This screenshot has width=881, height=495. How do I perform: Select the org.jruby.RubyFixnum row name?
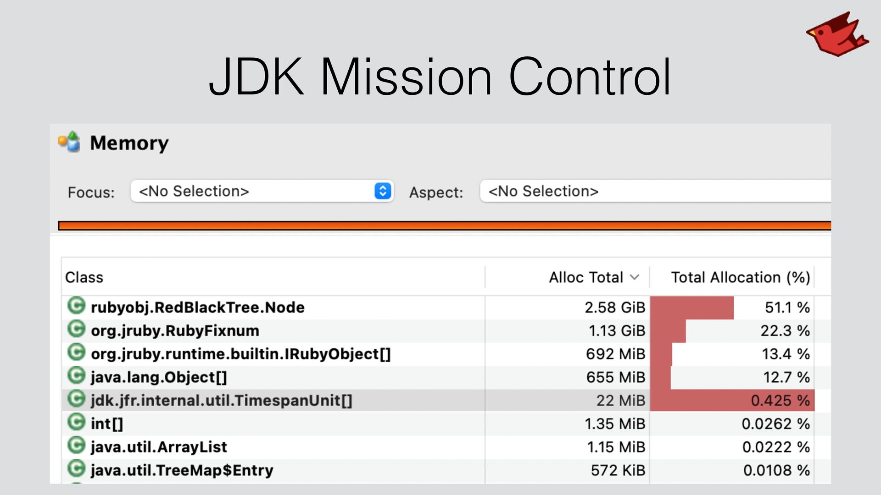point(175,331)
